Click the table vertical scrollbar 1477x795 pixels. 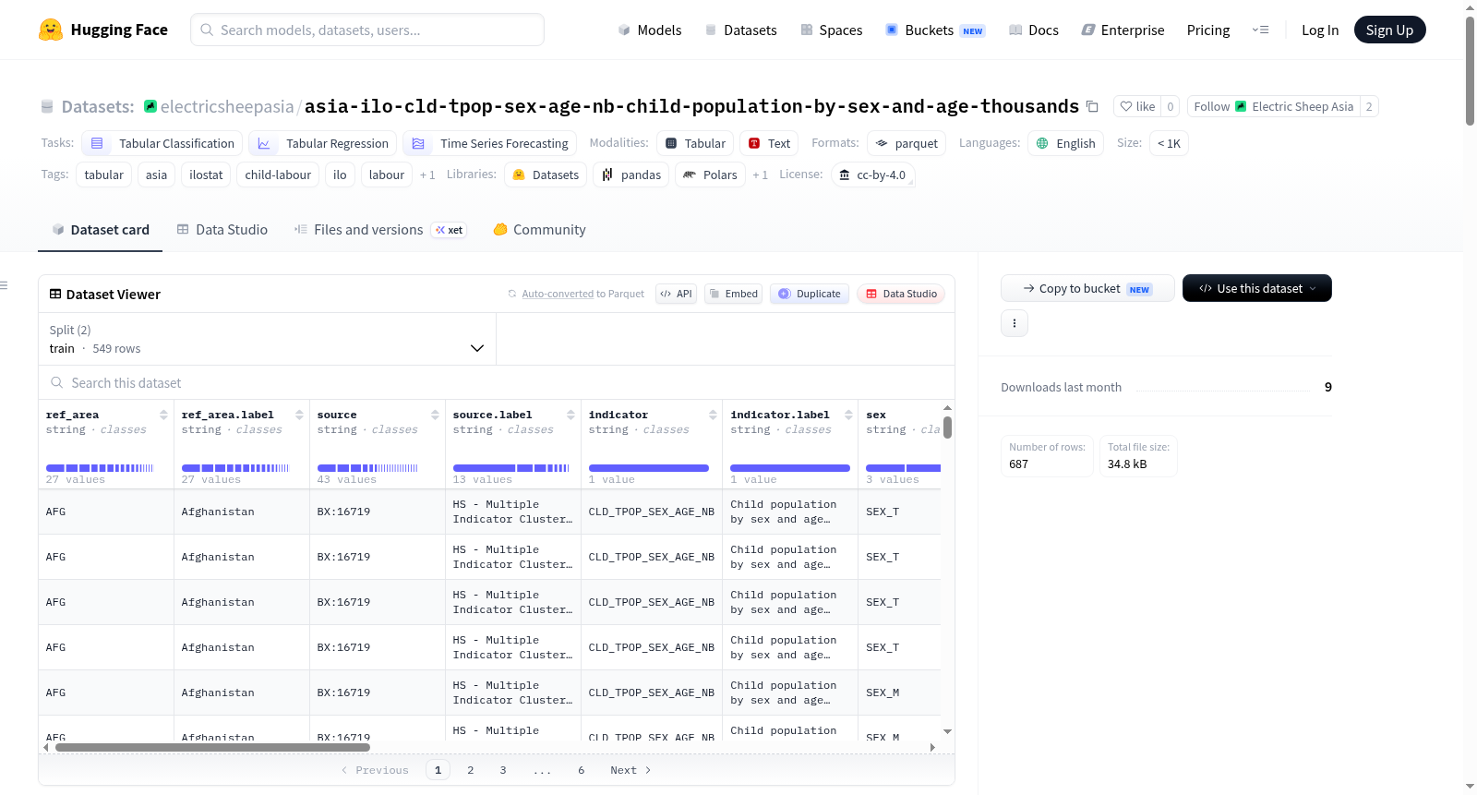947,428
